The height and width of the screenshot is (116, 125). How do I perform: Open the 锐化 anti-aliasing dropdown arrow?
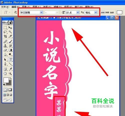[96, 12]
